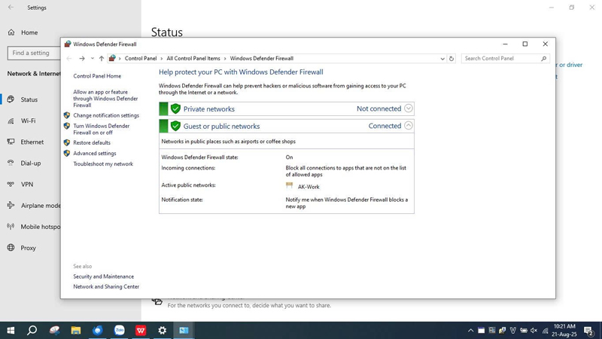Image resolution: width=602 pixels, height=339 pixels.
Task: Open WPS Office from the taskbar
Action: pos(141,330)
